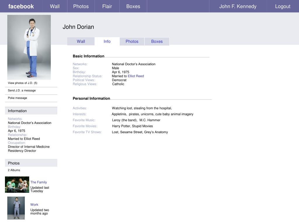Screen dimensions: 299x224
Task: Click Logout in the top bar
Action: [x=283, y=6]
